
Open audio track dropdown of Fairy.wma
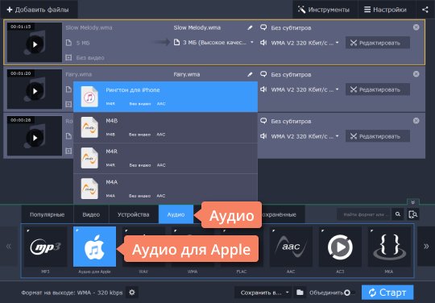[300, 89]
